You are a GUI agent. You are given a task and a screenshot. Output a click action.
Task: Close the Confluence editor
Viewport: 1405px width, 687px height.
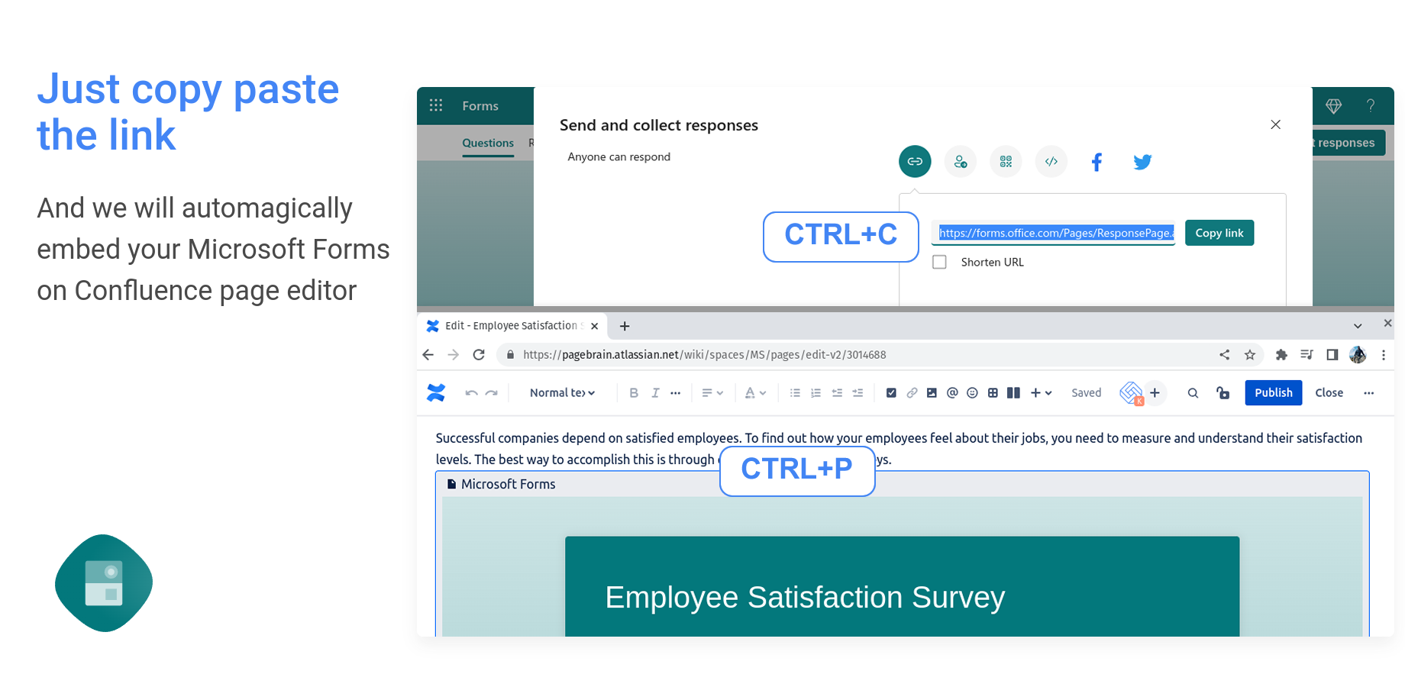(x=1329, y=392)
